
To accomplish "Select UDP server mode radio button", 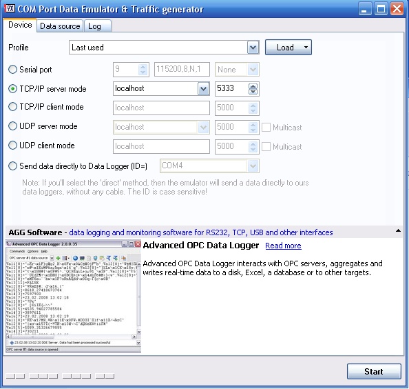I will [12, 126].
